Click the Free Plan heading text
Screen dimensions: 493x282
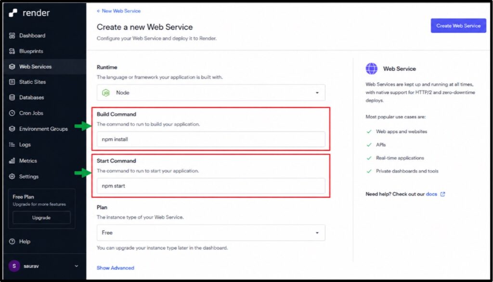click(23, 197)
